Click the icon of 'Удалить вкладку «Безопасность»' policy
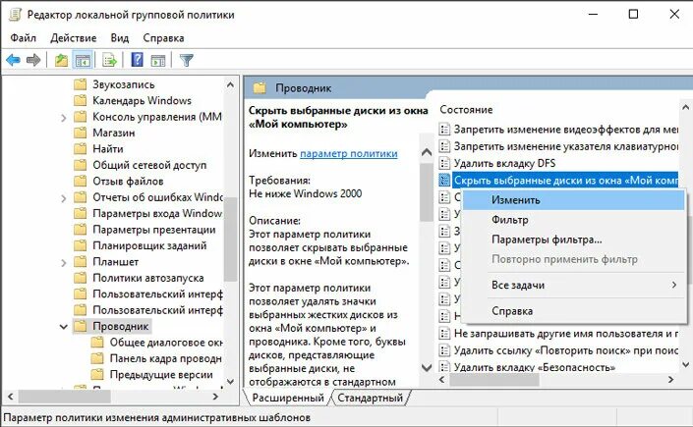 pyautogui.click(x=444, y=367)
